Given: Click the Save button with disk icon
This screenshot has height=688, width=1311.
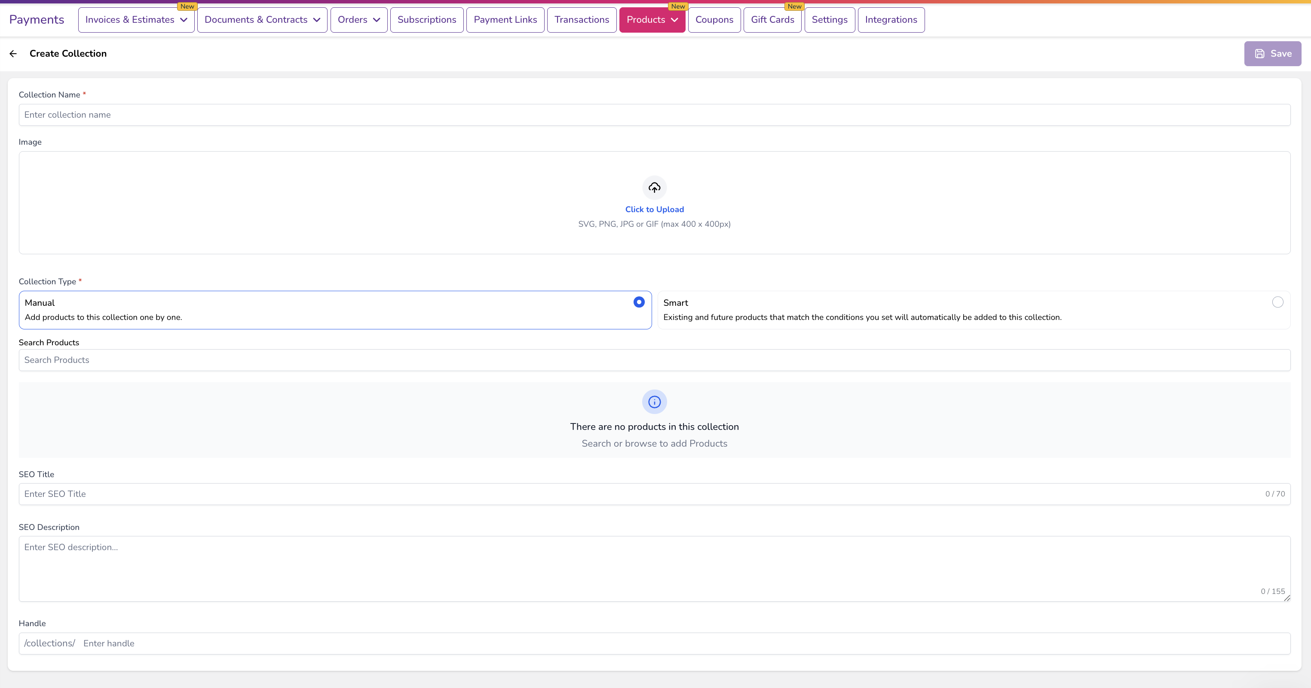Looking at the screenshot, I should (1272, 53).
